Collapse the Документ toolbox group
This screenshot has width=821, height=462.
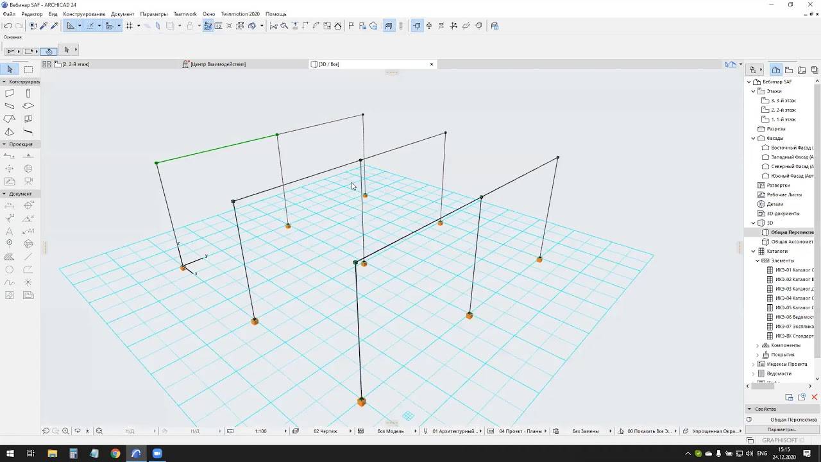point(4,193)
